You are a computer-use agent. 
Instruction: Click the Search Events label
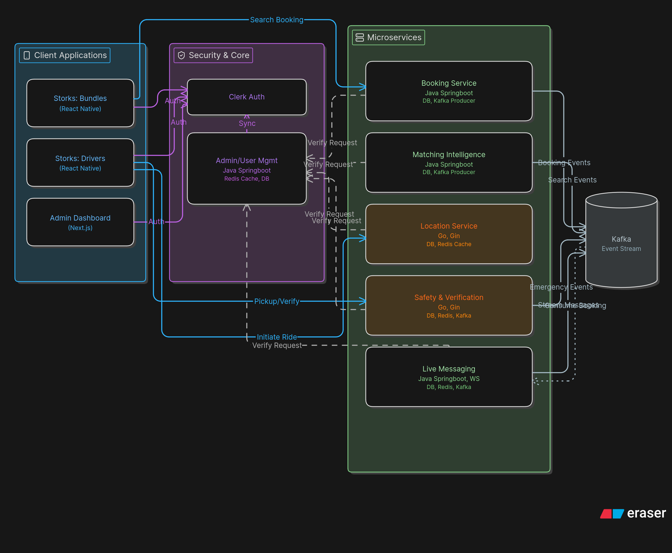[572, 180]
